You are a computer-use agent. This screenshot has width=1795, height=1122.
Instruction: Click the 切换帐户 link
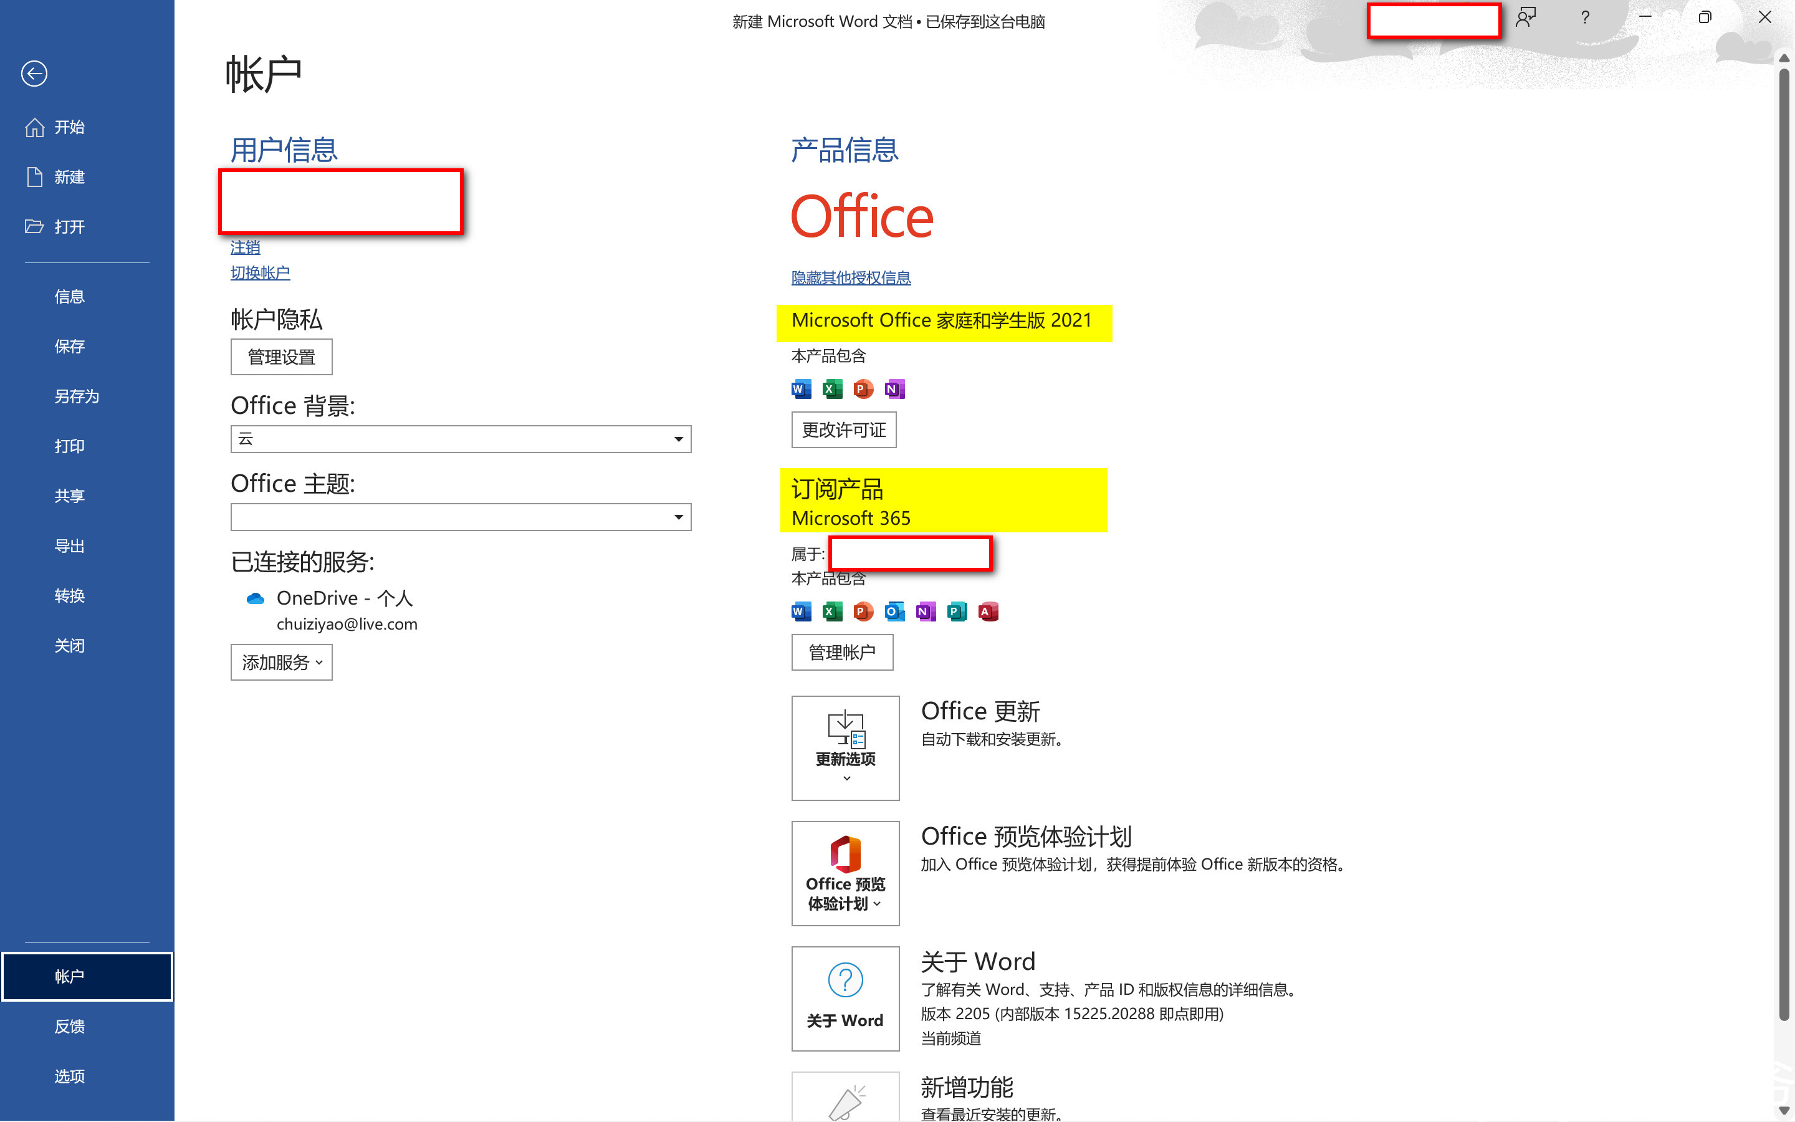click(260, 272)
